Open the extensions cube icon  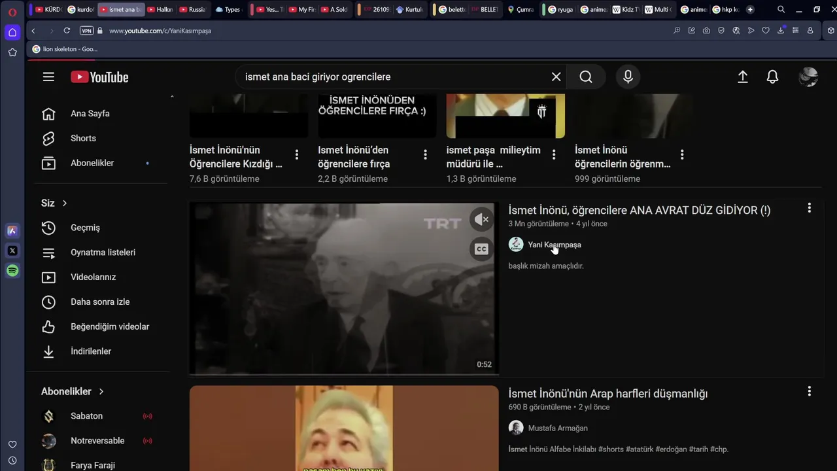[x=830, y=31]
